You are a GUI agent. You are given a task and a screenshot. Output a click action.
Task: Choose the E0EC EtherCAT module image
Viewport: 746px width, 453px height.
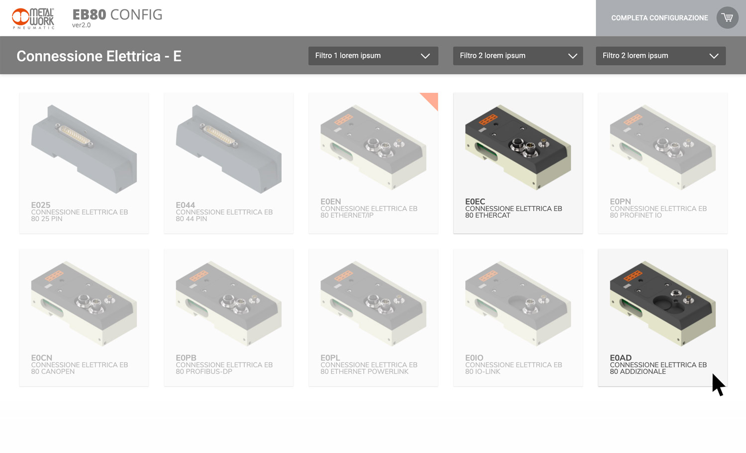click(x=518, y=147)
